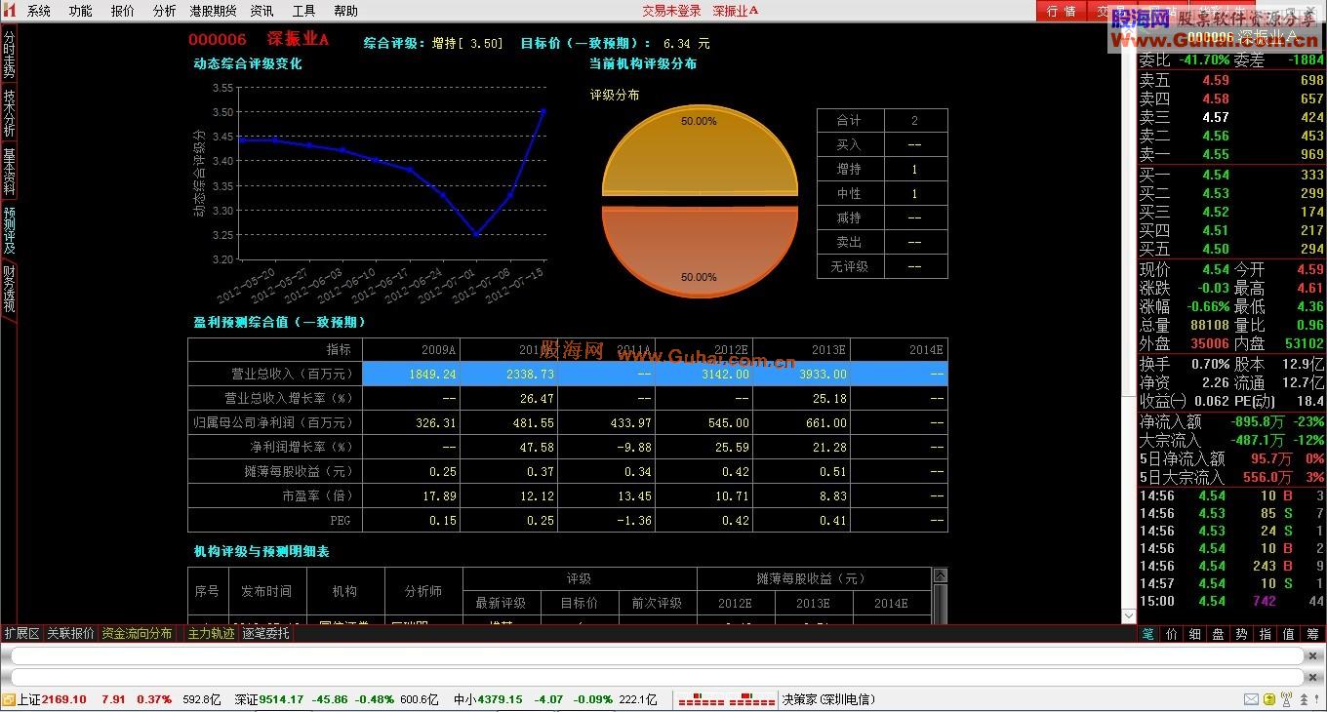Viewport: 1327px width, 712px height.
Task: Select the 财务透视 side tab
Action: pos(9,289)
